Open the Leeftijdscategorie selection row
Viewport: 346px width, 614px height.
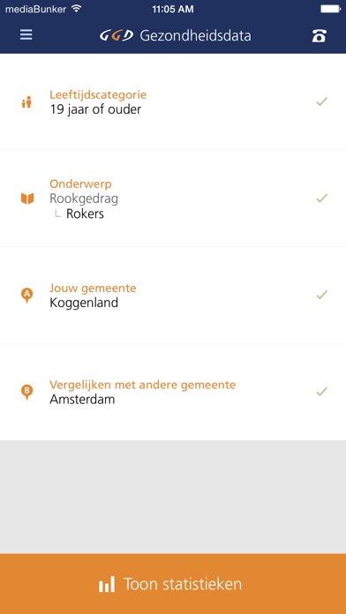point(173,101)
